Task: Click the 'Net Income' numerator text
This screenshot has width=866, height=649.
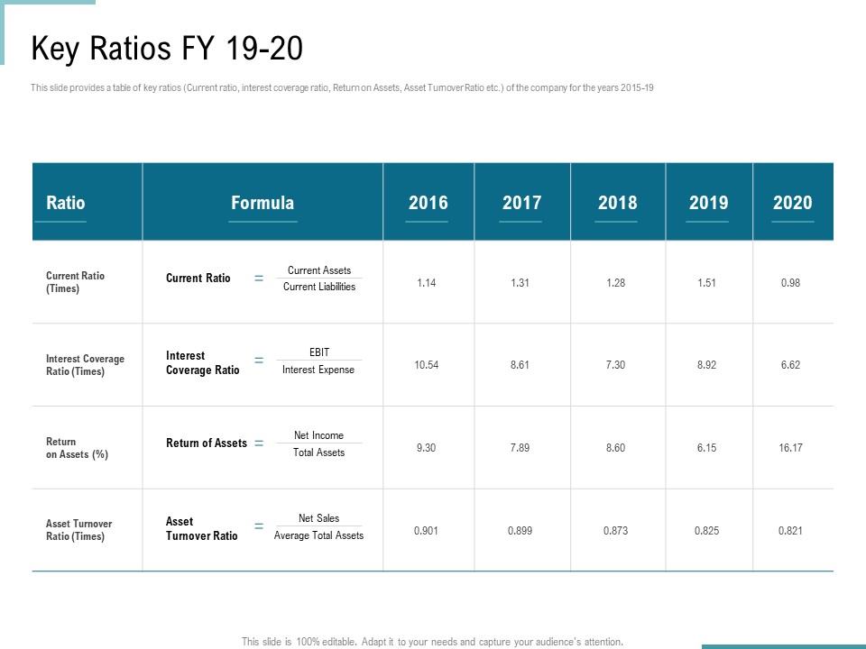Action: coord(318,435)
